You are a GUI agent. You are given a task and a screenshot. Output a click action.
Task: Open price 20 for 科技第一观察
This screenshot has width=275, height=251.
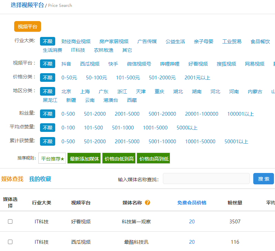click(192, 222)
